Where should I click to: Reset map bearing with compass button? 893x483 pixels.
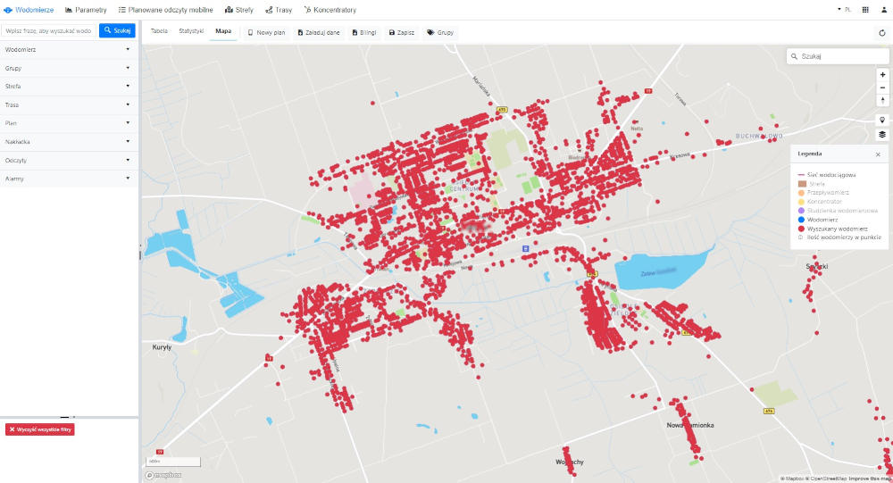[882, 101]
